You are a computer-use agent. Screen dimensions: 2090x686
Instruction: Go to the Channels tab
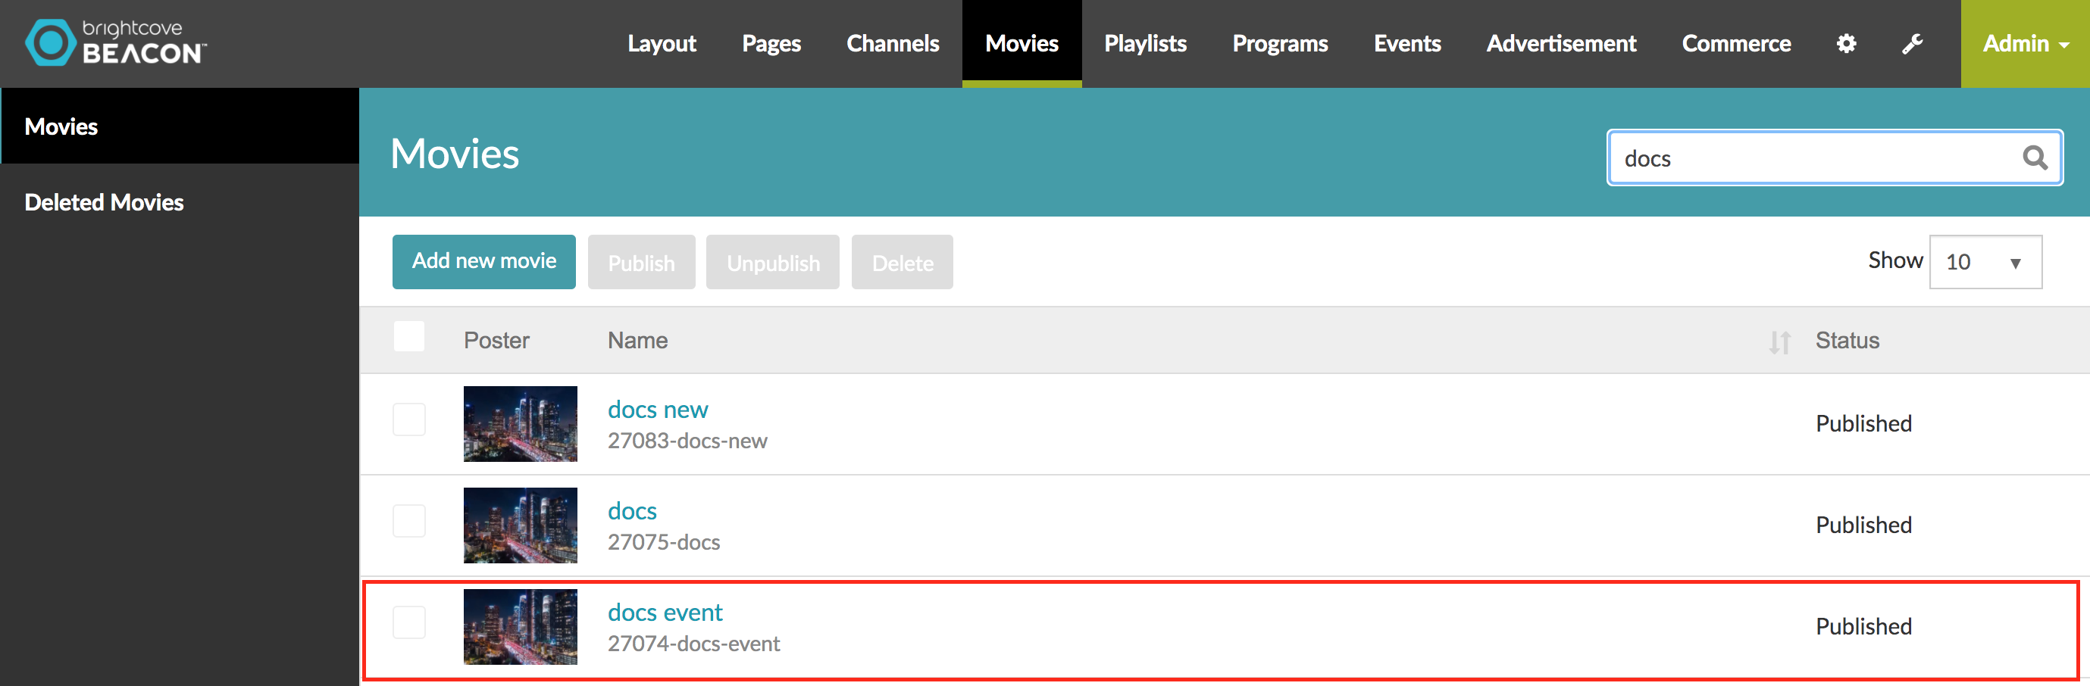pos(893,44)
